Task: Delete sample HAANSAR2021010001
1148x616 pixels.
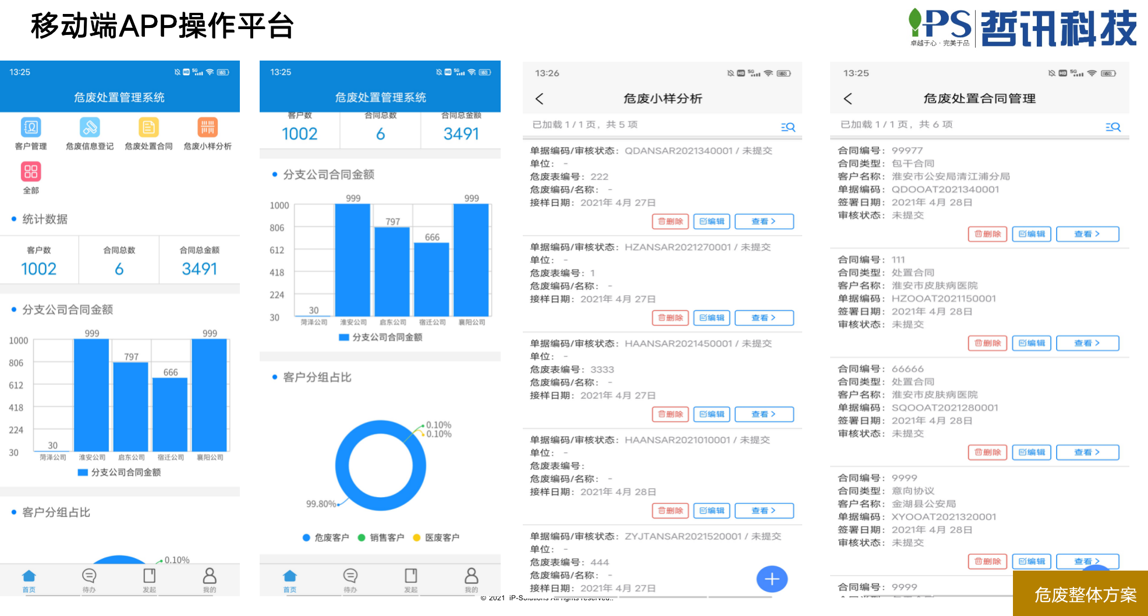Action: pos(671,511)
